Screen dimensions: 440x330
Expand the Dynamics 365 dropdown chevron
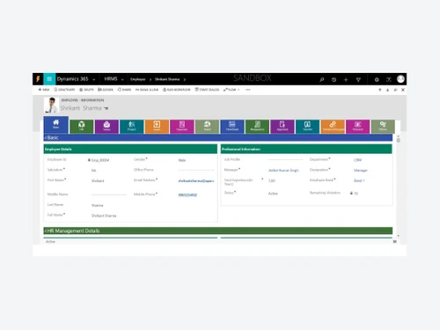tap(94, 79)
